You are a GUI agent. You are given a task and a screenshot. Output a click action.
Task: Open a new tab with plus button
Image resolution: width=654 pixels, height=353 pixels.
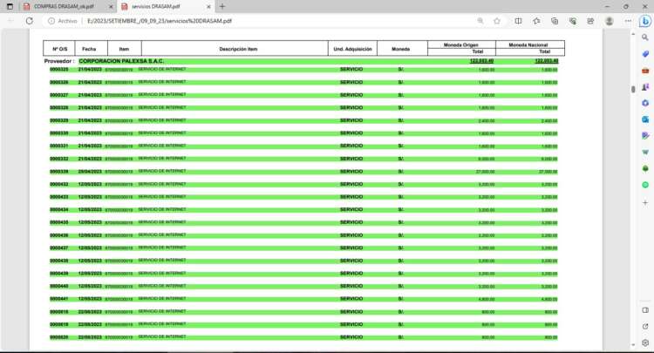222,6
